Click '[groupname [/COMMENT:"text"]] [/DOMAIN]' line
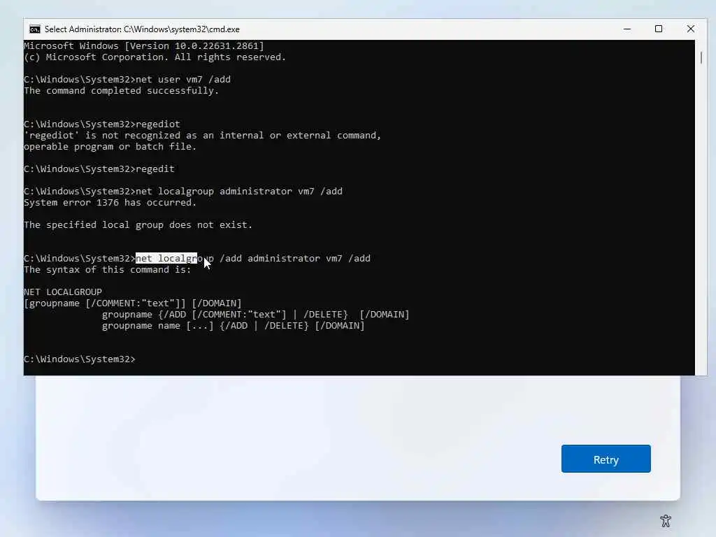716x537 pixels. point(132,303)
